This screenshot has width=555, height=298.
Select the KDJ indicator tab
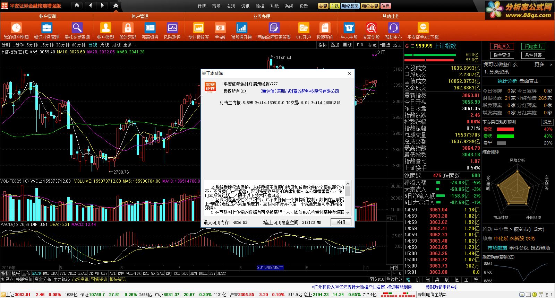pyautogui.click(x=169, y=273)
